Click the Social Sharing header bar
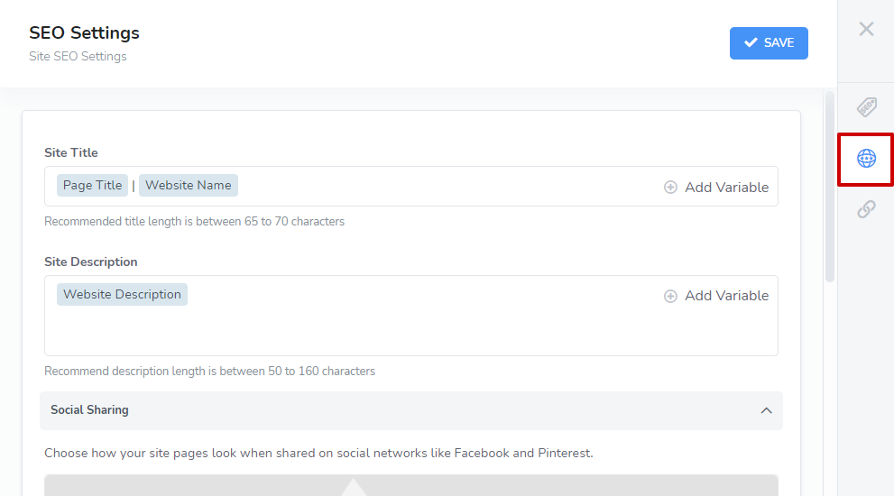This screenshot has width=894, height=496. [411, 410]
